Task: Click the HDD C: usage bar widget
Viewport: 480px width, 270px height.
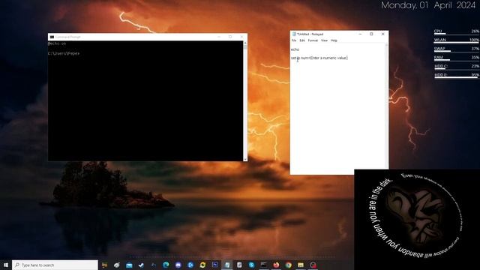Action: (457, 67)
